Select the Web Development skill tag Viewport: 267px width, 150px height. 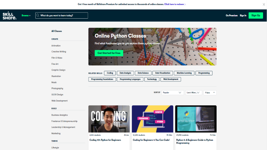170,79
